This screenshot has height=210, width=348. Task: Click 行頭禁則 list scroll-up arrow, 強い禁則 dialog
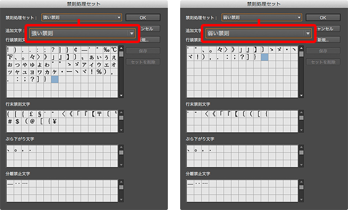[121, 48]
